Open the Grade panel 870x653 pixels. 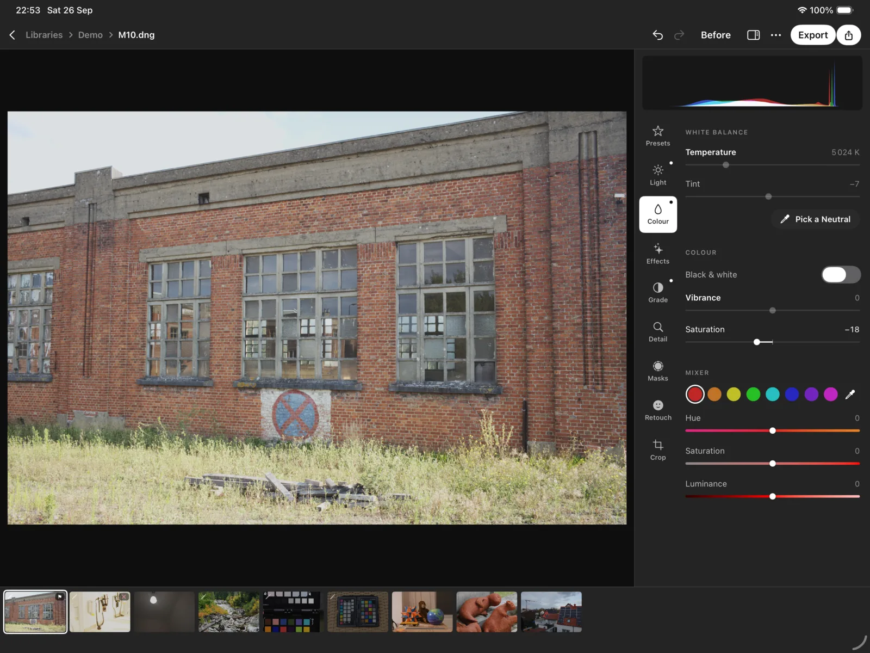pos(658,292)
